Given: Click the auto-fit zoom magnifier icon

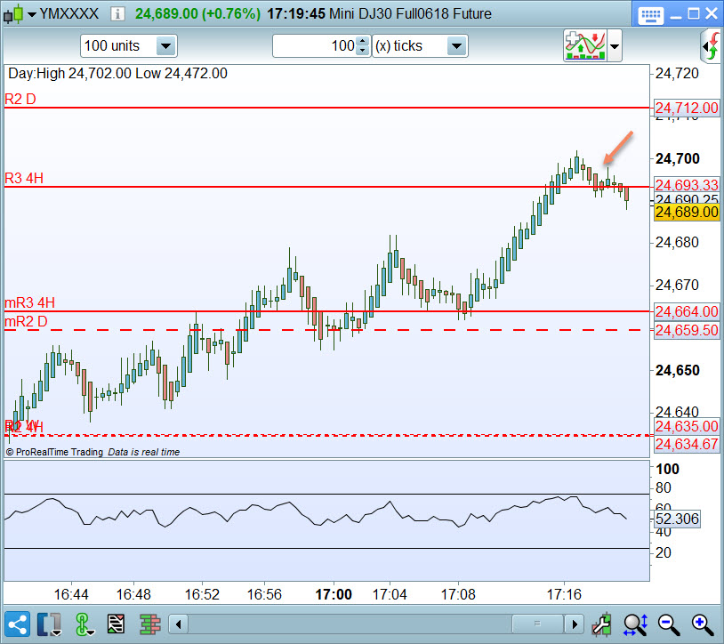Looking at the screenshot, I should pyautogui.click(x=635, y=624).
